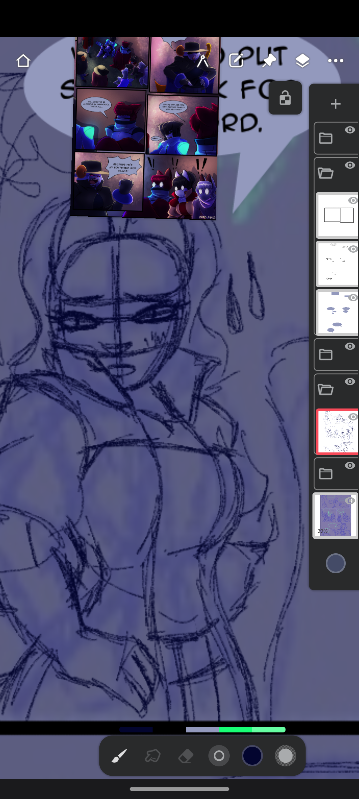
Task: Hide the red-highlighted sketch layer
Action: pyautogui.click(x=353, y=417)
